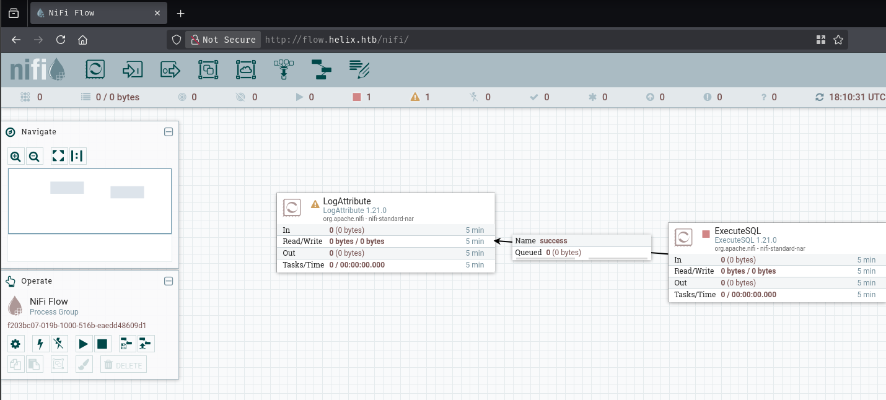Click the LogAttribute warning triangle icon
This screenshot has width=886, height=400.
(x=315, y=203)
